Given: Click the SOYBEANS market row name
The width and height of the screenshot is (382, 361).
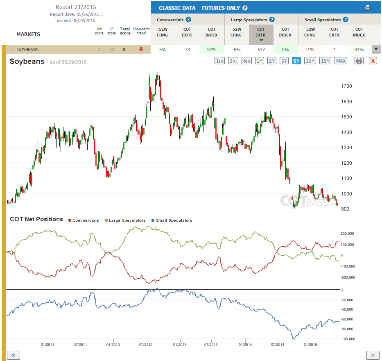Looking at the screenshot, I should (x=28, y=50).
